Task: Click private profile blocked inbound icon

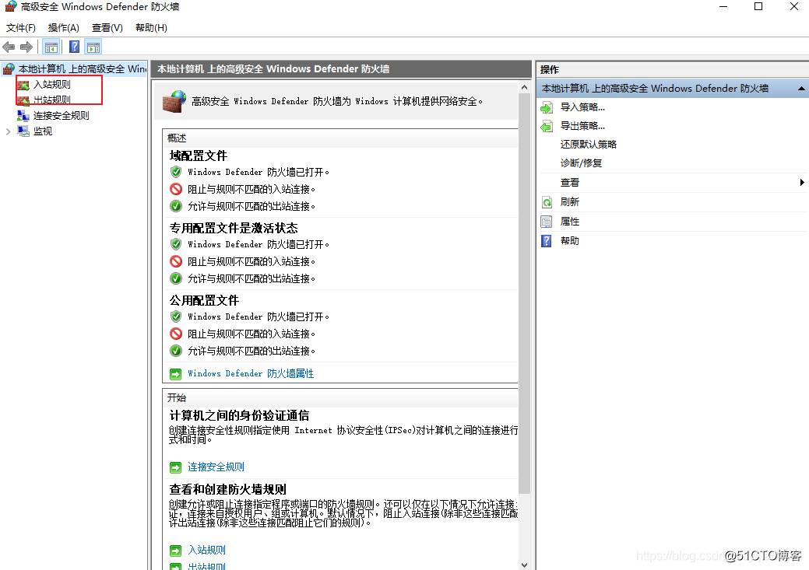Action: coord(176,261)
